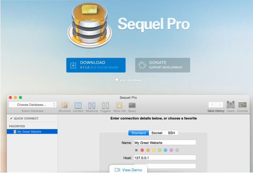This screenshot has width=253, height=173.
Task: Open the Choose Database dropdown
Action: (33, 105)
